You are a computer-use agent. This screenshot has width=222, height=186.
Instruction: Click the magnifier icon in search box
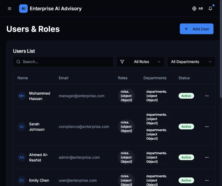(x=18, y=62)
